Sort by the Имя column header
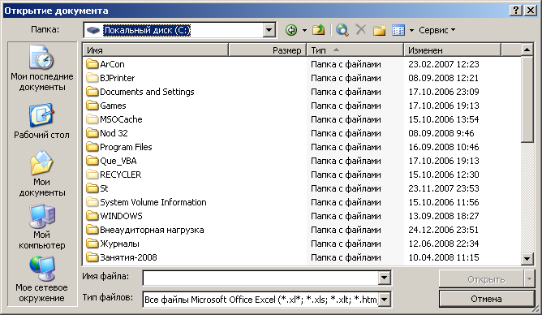The width and height of the screenshot is (542, 315). click(x=156, y=50)
